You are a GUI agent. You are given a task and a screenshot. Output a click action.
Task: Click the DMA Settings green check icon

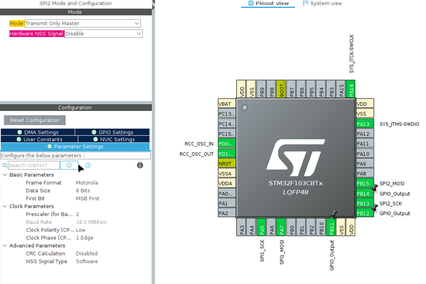click(20, 132)
